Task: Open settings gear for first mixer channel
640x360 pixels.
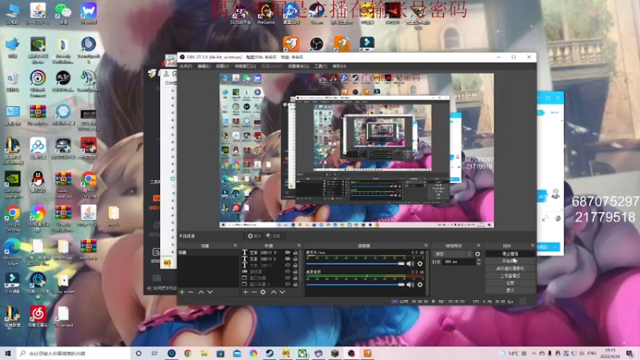Action: coord(420,264)
